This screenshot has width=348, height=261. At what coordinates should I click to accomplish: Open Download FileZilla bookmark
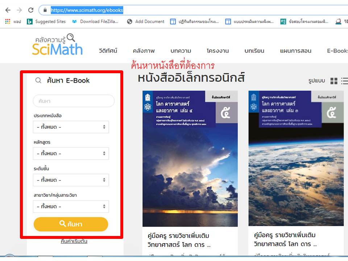tap(95, 21)
